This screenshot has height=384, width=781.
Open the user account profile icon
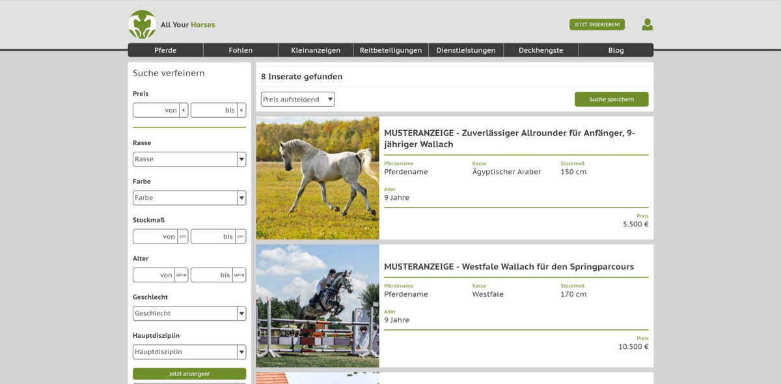tap(647, 25)
